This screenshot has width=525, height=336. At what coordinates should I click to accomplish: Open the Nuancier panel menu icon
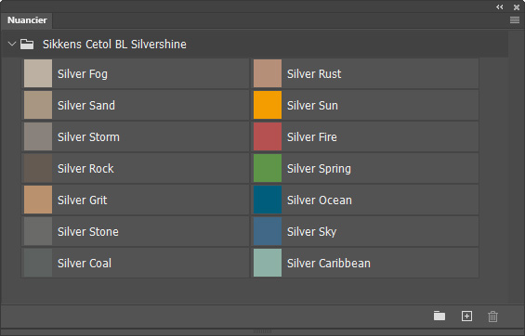pos(515,20)
